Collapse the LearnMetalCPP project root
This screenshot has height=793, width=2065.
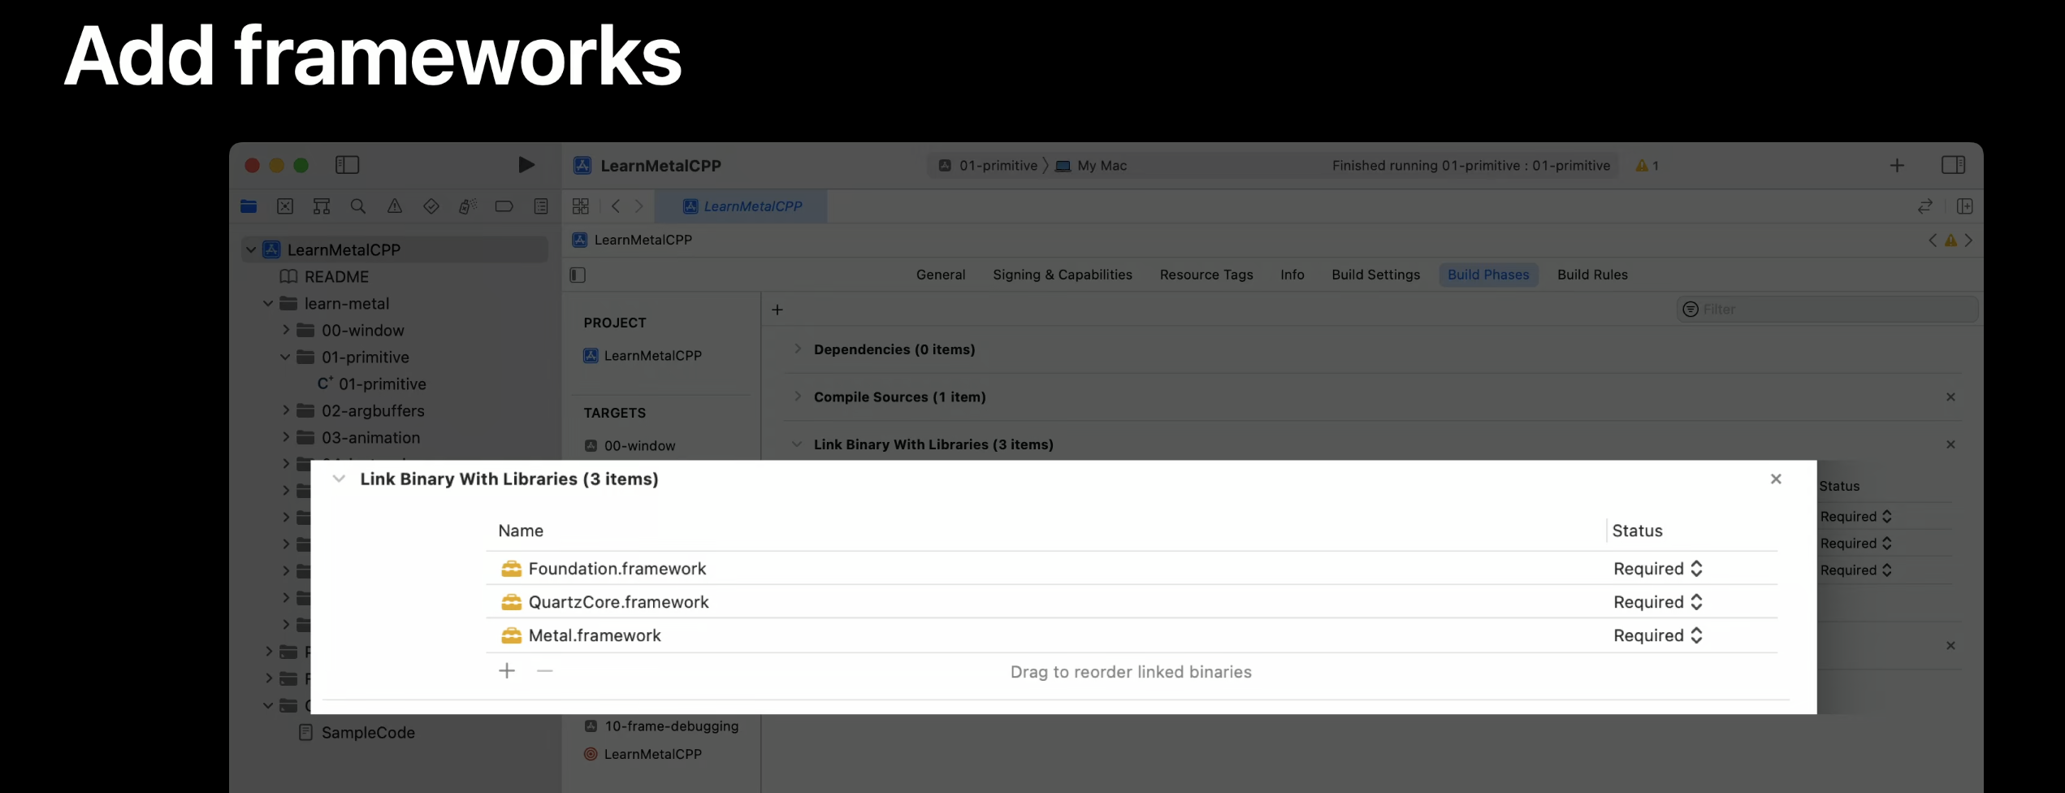point(251,249)
